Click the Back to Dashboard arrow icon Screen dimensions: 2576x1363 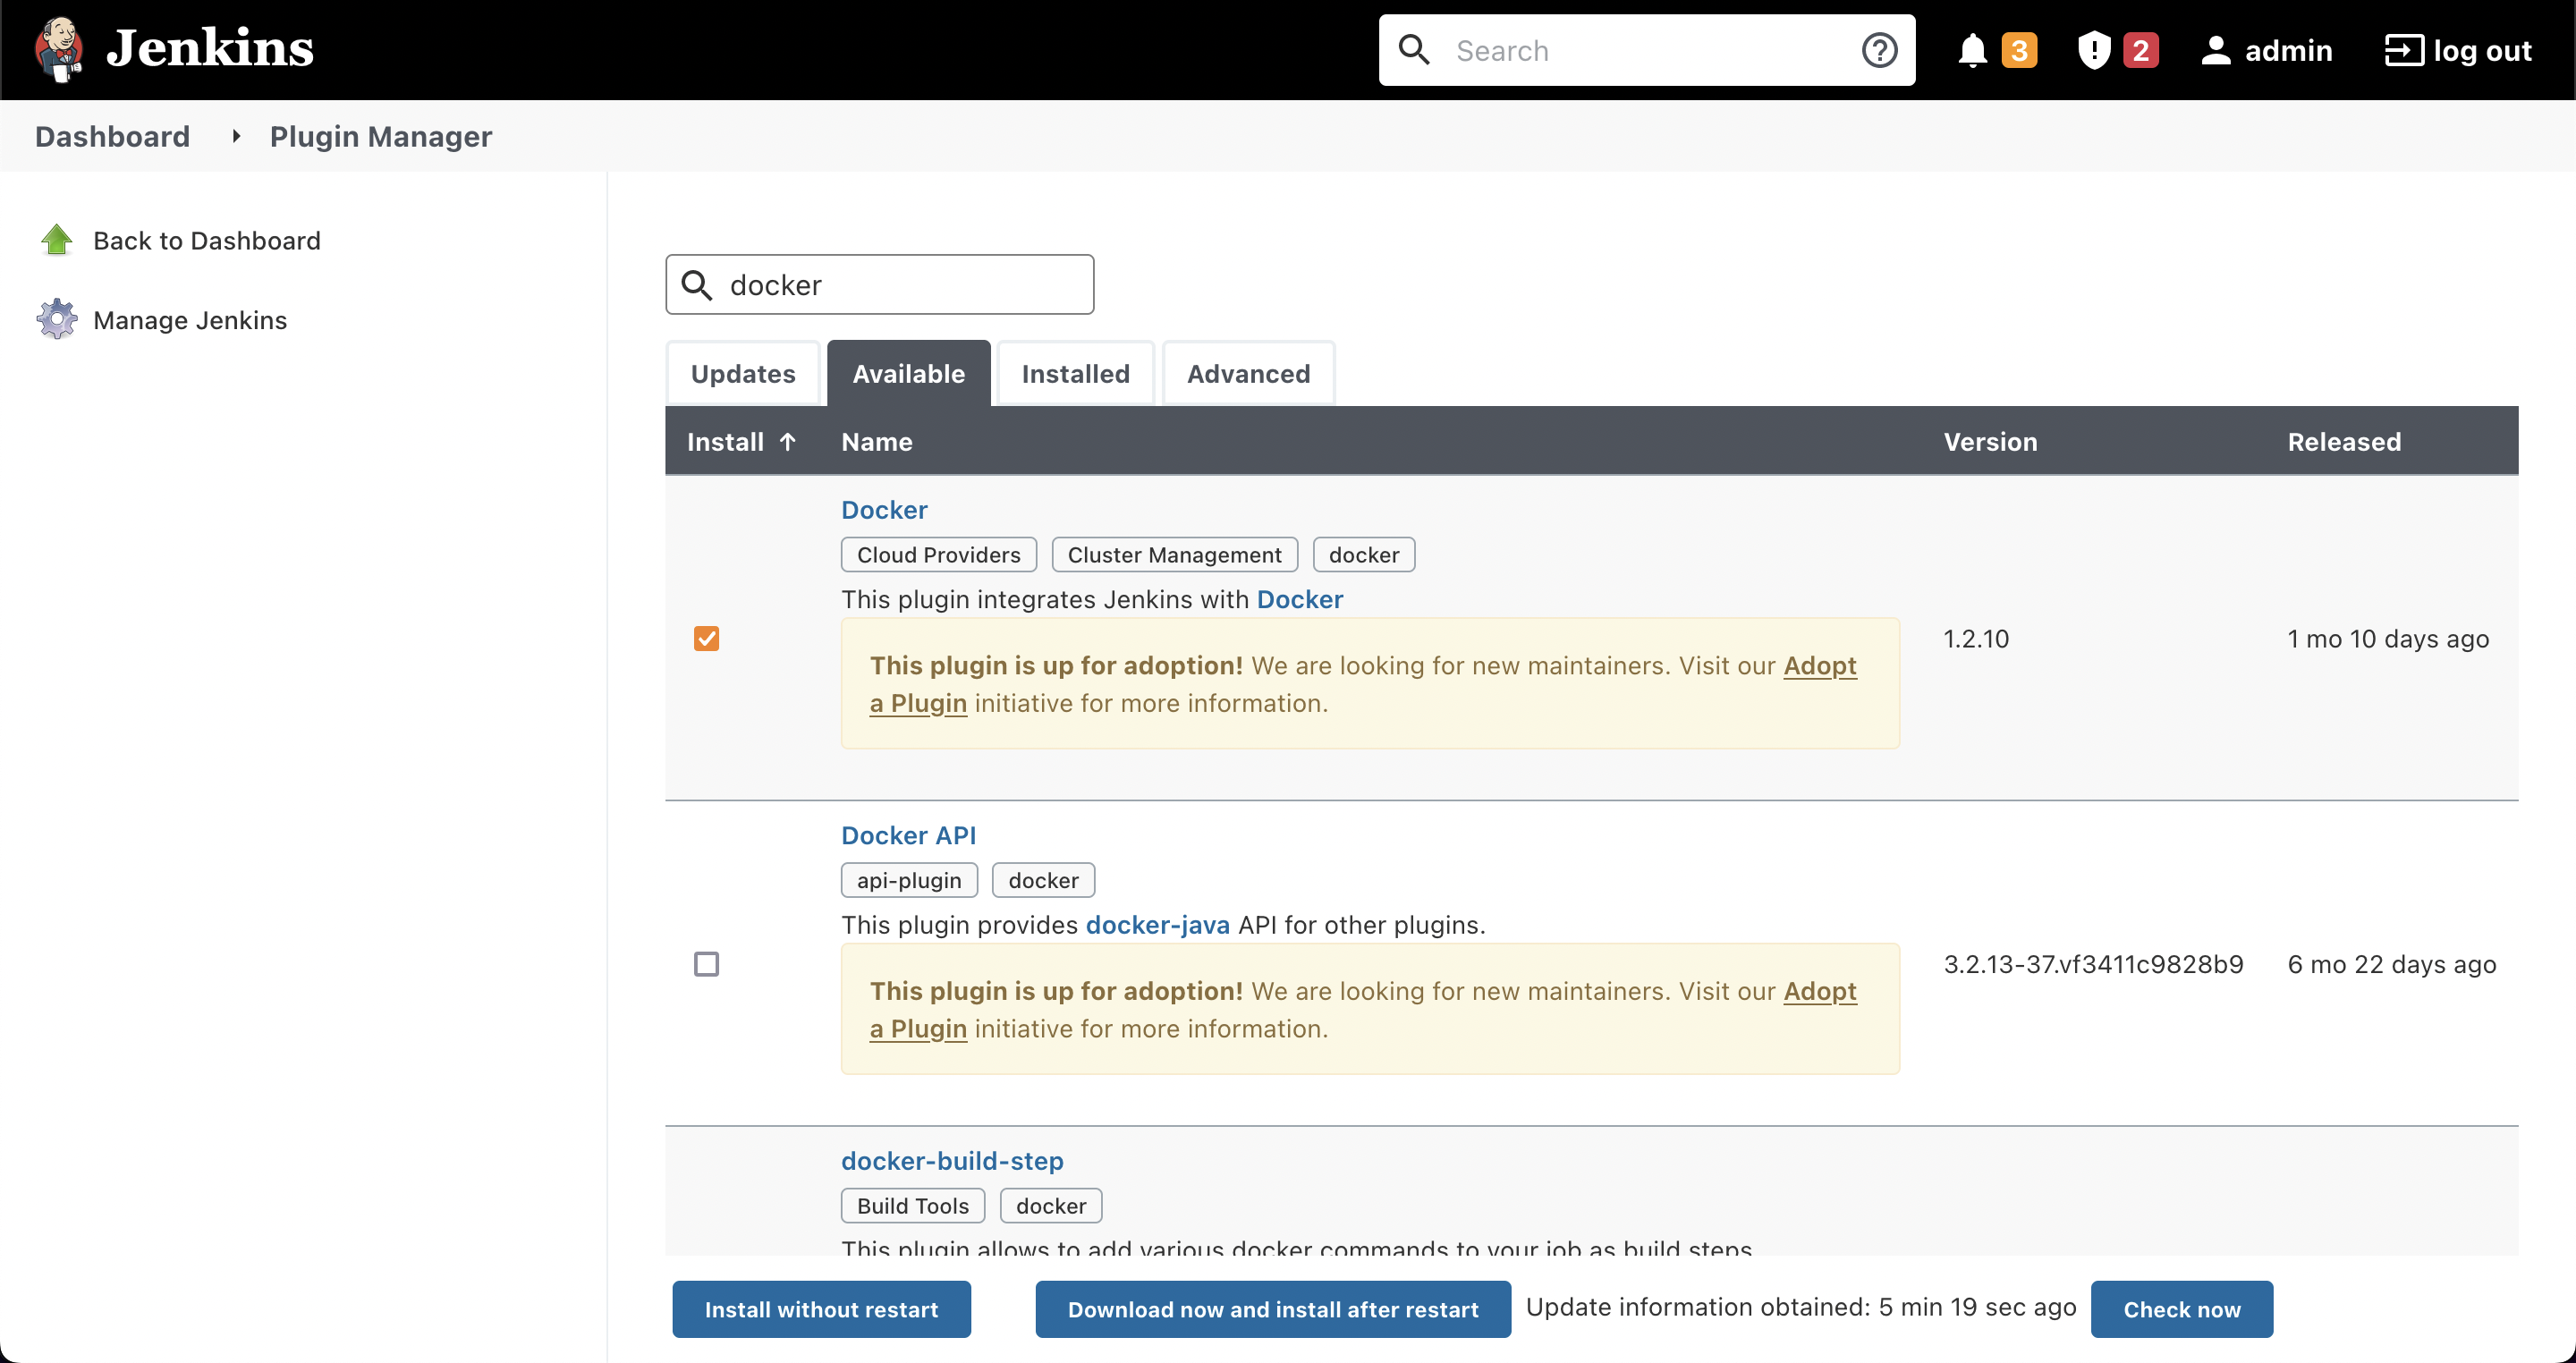pos(57,240)
